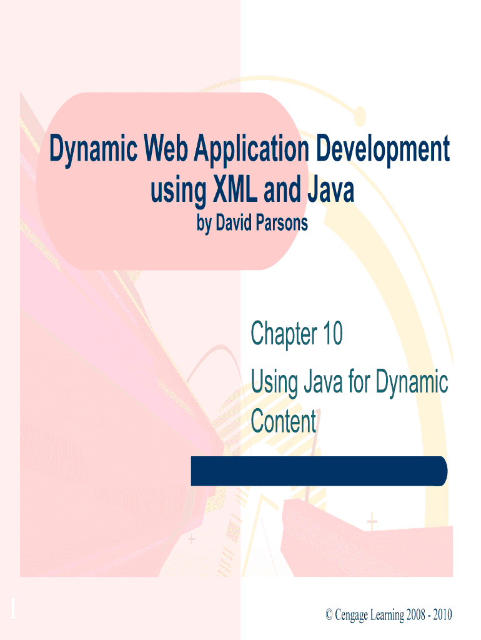The width and height of the screenshot is (481, 640).
Task: Click the rounded right end of the blue bar
Action: tap(442, 471)
